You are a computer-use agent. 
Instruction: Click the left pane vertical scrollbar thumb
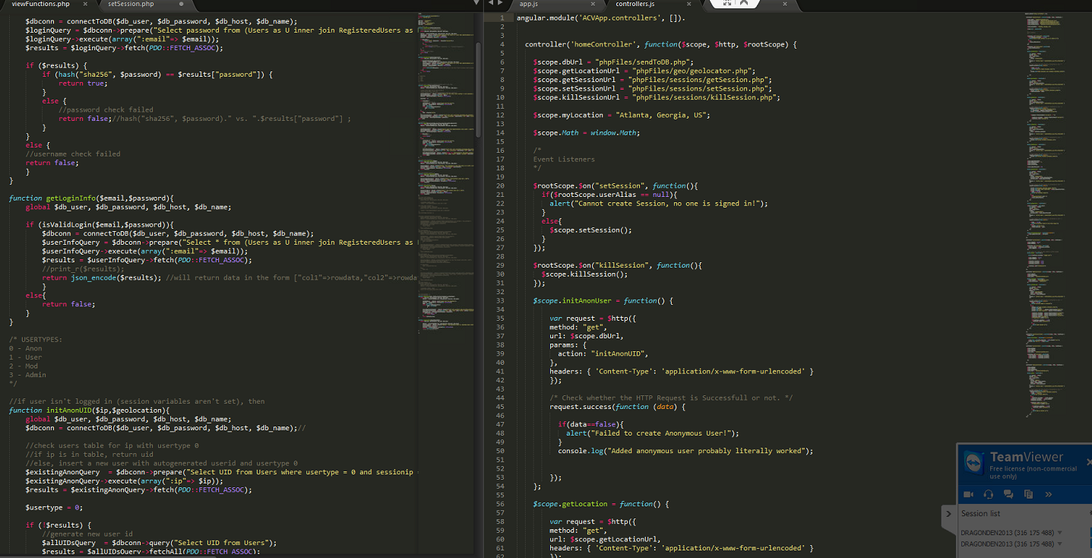478,90
